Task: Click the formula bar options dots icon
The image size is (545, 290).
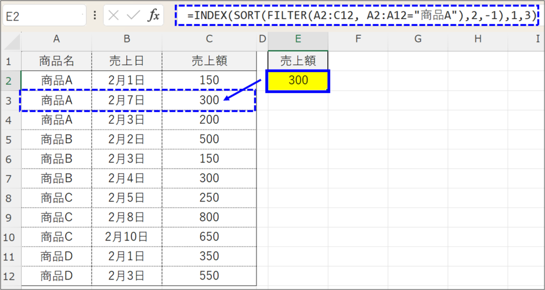Action: (95, 16)
